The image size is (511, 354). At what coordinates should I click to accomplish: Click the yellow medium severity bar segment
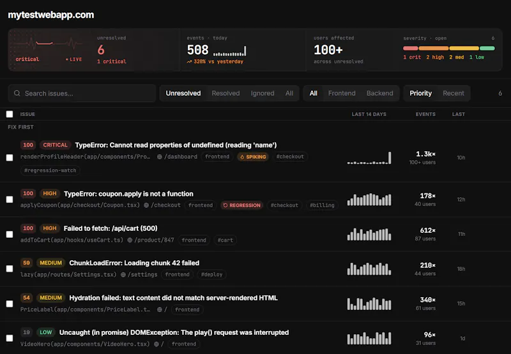pos(464,48)
